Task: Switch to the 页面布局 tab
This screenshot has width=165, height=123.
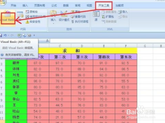Action: 40,6
